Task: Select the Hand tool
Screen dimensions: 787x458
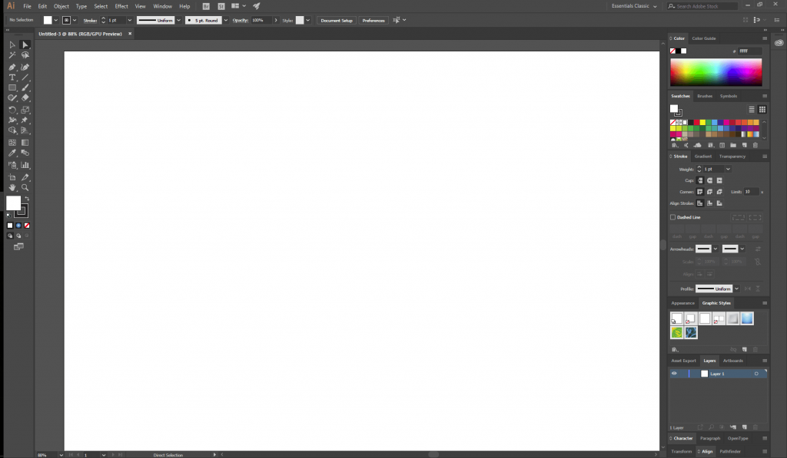Action: (11, 186)
